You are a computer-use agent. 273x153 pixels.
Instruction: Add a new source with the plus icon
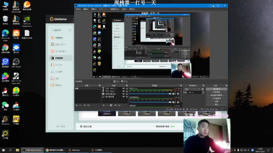pos(104,105)
